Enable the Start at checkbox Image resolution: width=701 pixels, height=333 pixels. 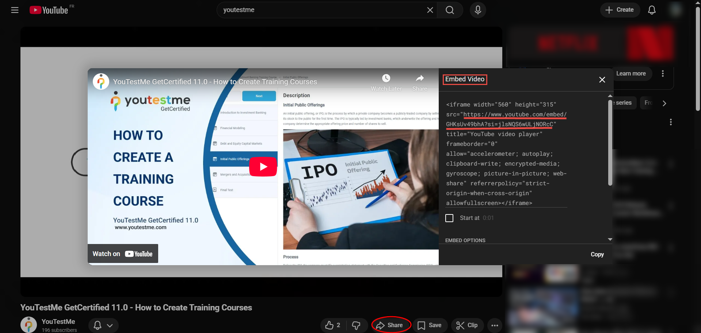point(449,218)
